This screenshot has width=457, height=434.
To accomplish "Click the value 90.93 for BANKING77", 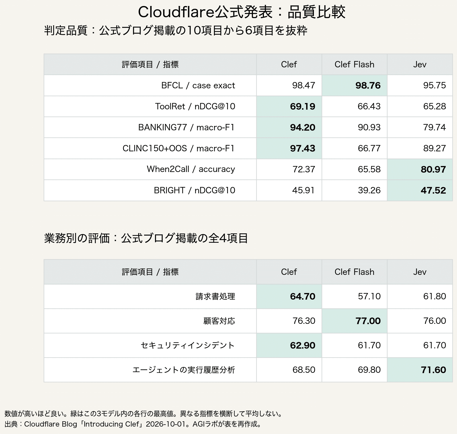I will (369, 128).
